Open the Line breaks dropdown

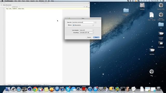pos(86,30)
